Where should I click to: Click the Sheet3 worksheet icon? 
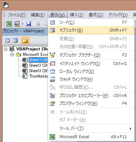25,71
